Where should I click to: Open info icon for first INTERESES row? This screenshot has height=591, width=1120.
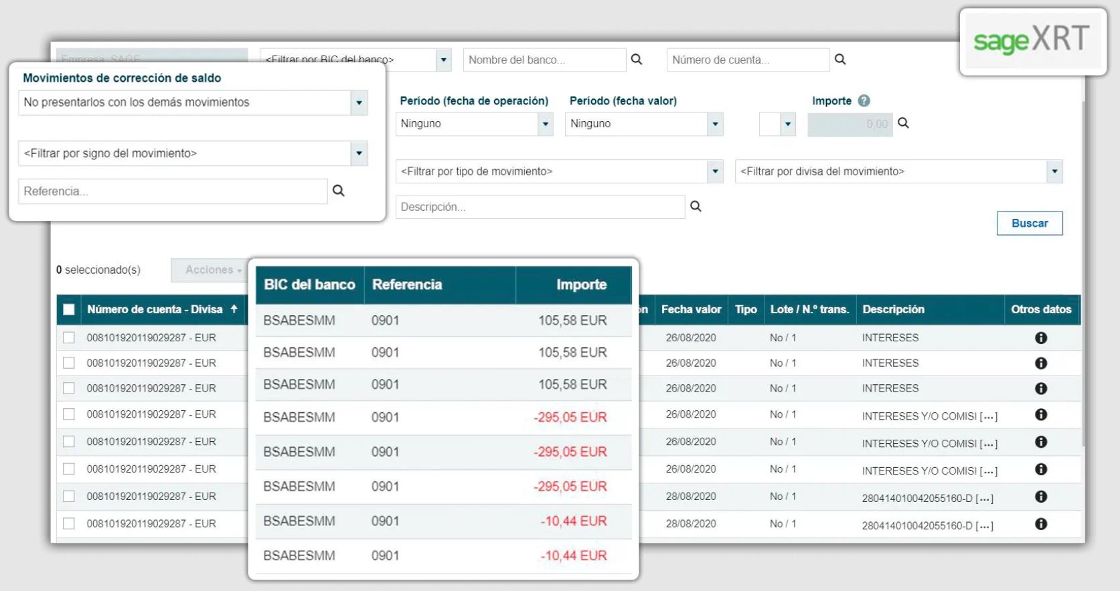tap(1041, 338)
